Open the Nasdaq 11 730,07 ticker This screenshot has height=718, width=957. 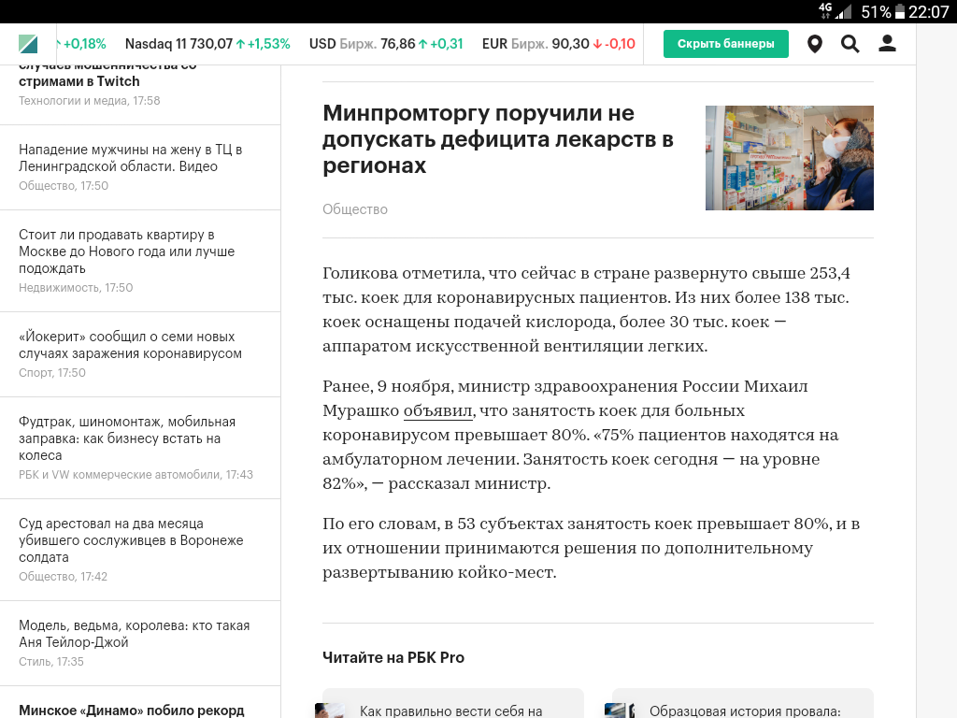(207, 44)
